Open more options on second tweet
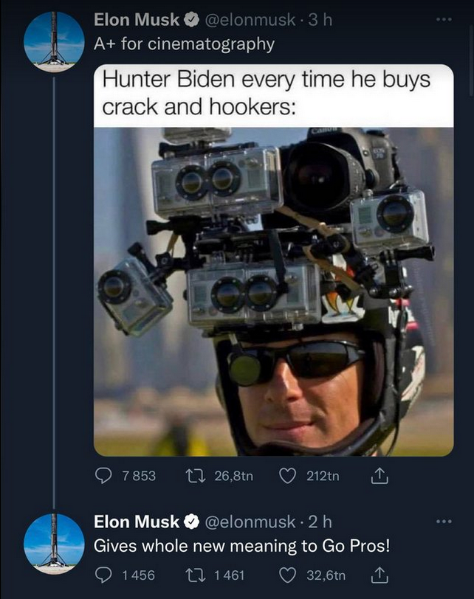The height and width of the screenshot is (599, 474). pyautogui.click(x=442, y=521)
